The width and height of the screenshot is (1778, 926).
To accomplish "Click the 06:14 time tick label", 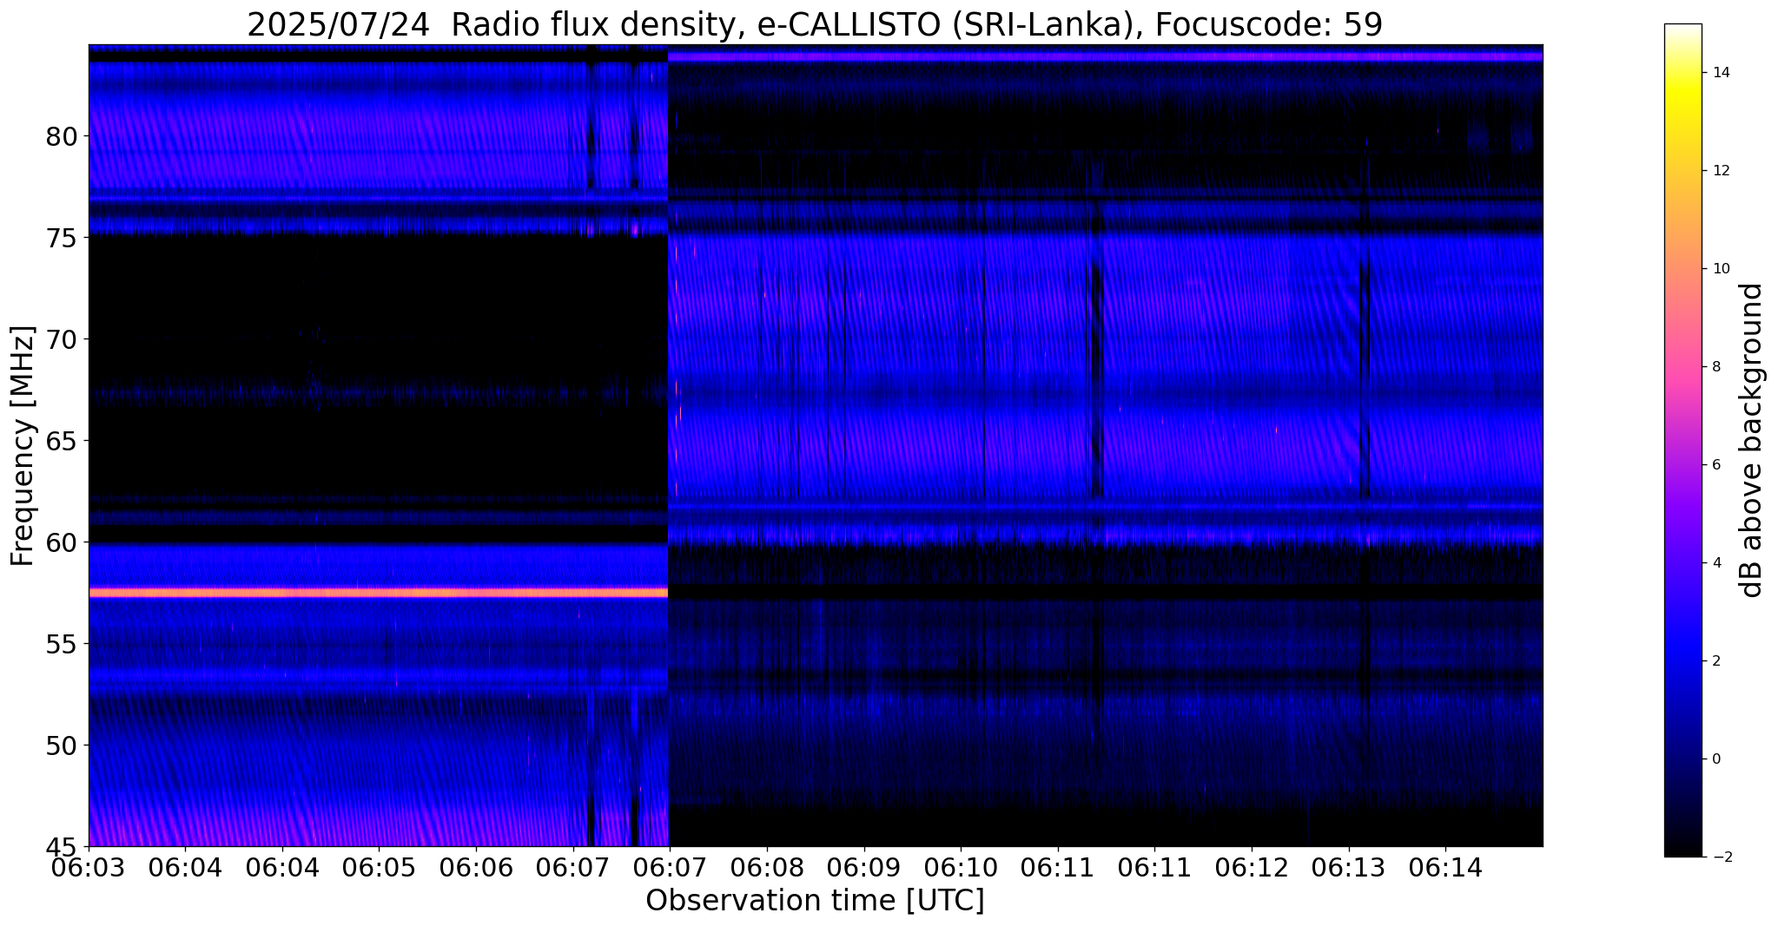I will [x=1445, y=868].
